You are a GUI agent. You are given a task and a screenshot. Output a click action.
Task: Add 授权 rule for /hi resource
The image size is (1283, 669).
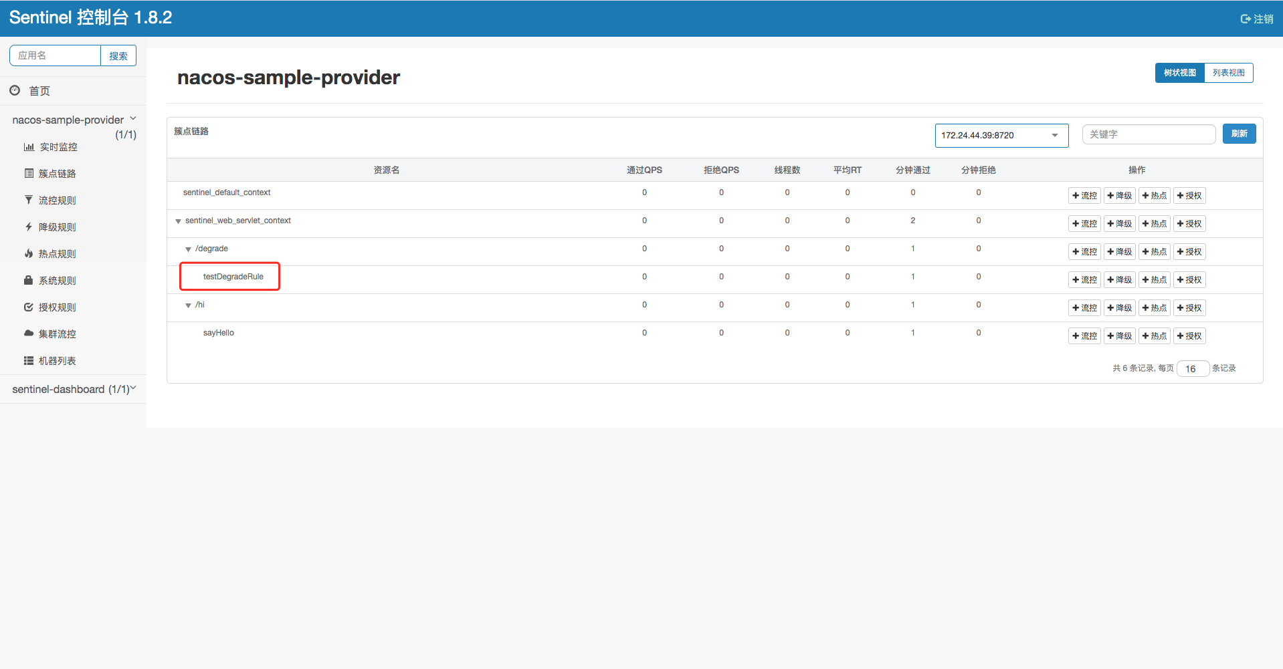click(1189, 308)
